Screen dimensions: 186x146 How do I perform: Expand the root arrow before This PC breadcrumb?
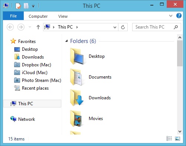(x=54, y=27)
